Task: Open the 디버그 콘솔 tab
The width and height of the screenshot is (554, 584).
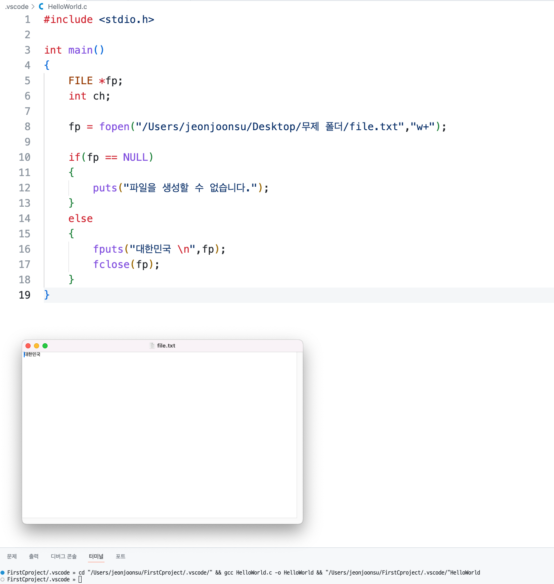Action: (x=64, y=556)
